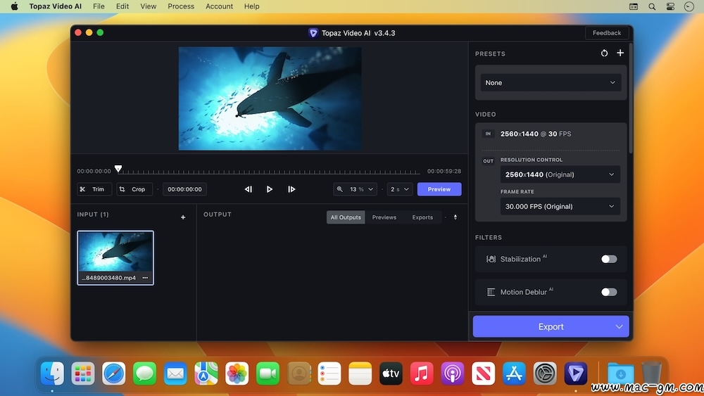Reset presets with the refresh icon
The height and width of the screenshot is (396, 704).
[x=604, y=53]
